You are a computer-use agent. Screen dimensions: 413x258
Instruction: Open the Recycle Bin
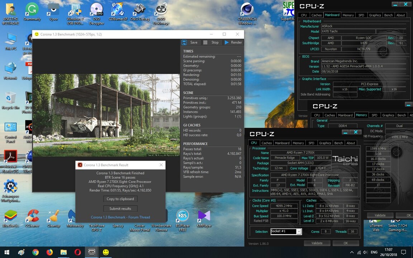coord(10,100)
